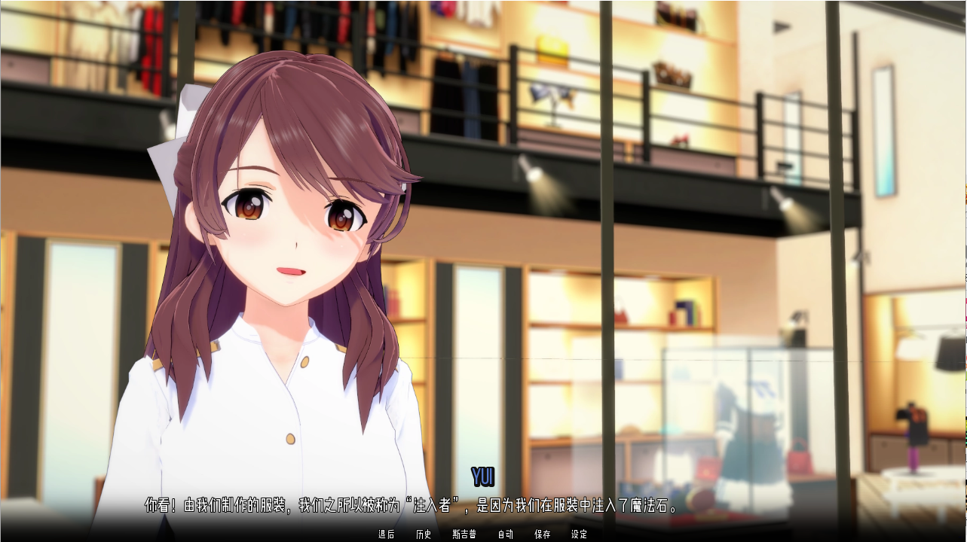Click 退后 to roll back dialogue
This screenshot has height=542, width=967.
(386, 534)
